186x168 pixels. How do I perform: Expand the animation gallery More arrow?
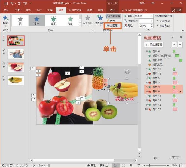coord(80,25)
